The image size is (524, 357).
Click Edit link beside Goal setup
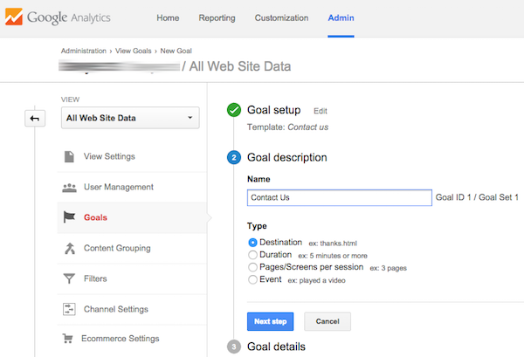(x=321, y=111)
